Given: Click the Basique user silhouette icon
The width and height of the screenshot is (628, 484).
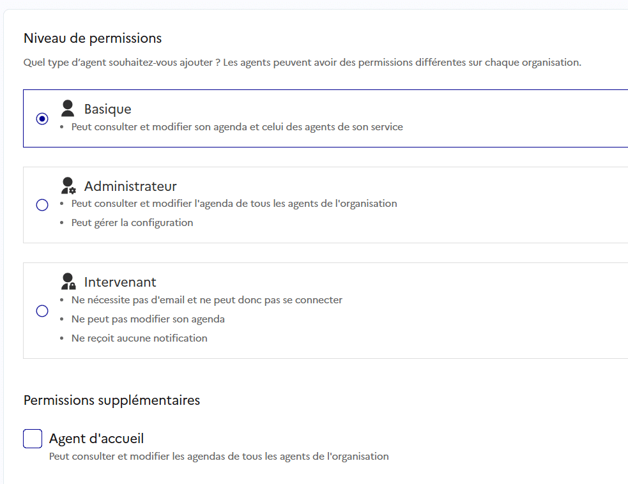Looking at the screenshot, I should [68, 109].
